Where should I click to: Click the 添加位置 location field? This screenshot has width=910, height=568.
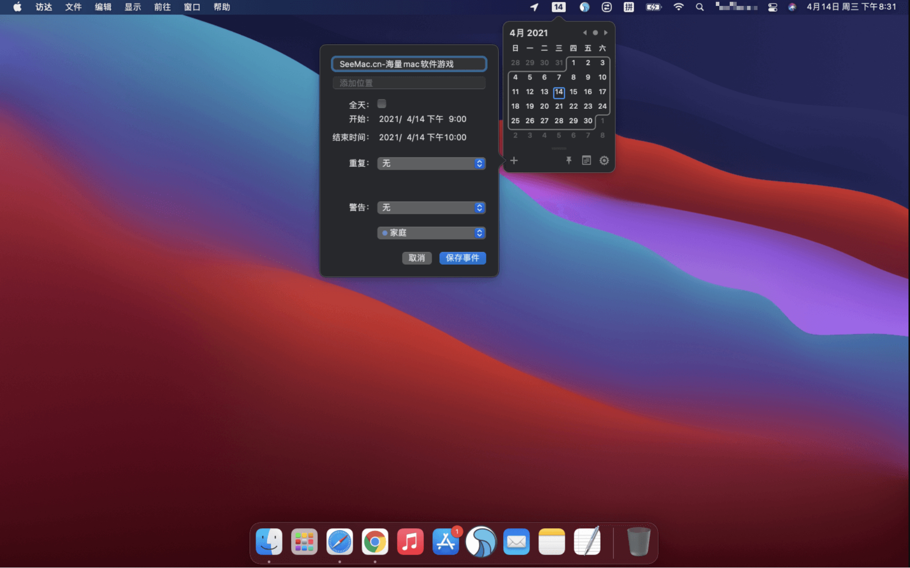409,83
